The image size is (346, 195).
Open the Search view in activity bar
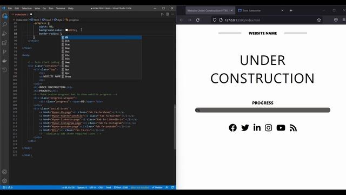4,24
